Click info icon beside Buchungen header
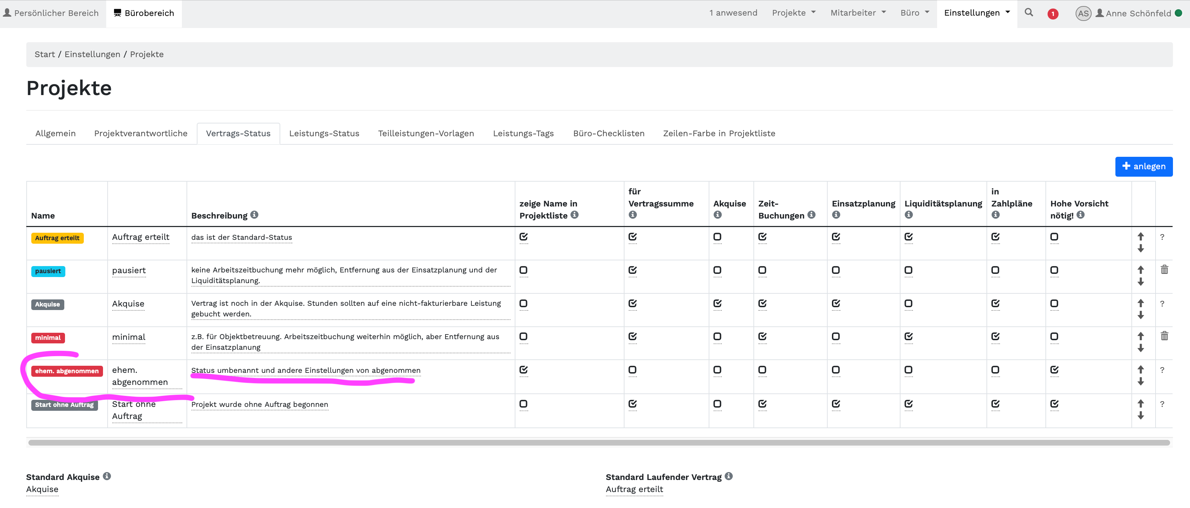Image resolution: width=1190 pixels, height=508 pixels. tap(811, 215)
